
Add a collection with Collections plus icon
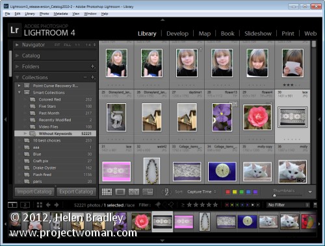click(x=93, y=77)
